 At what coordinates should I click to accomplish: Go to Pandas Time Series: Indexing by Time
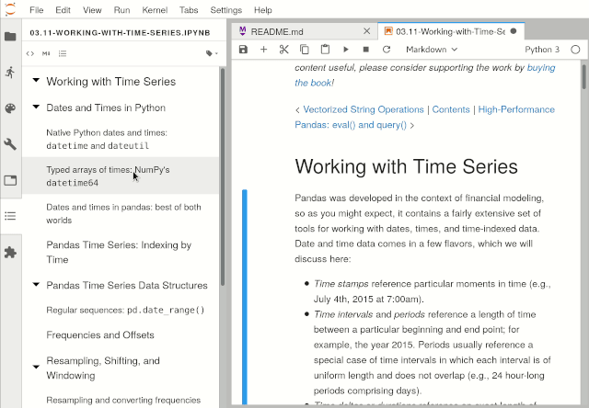tap(119, 252)
